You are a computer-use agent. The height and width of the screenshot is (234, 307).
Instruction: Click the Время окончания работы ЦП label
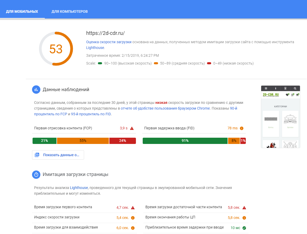(170, 217)
